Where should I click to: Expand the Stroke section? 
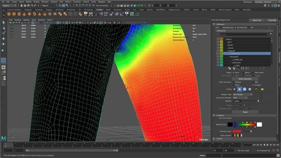(x=214, y=139)
